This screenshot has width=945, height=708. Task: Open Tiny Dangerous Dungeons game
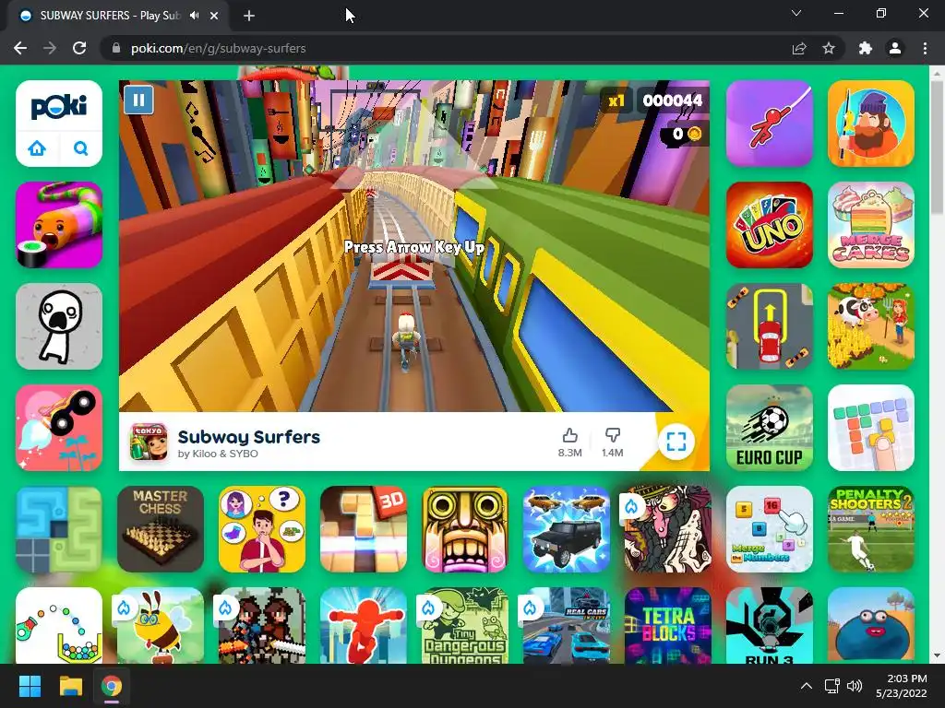pos(465,626)
